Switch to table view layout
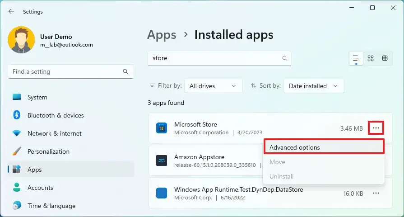 click(x=385, y=58)
